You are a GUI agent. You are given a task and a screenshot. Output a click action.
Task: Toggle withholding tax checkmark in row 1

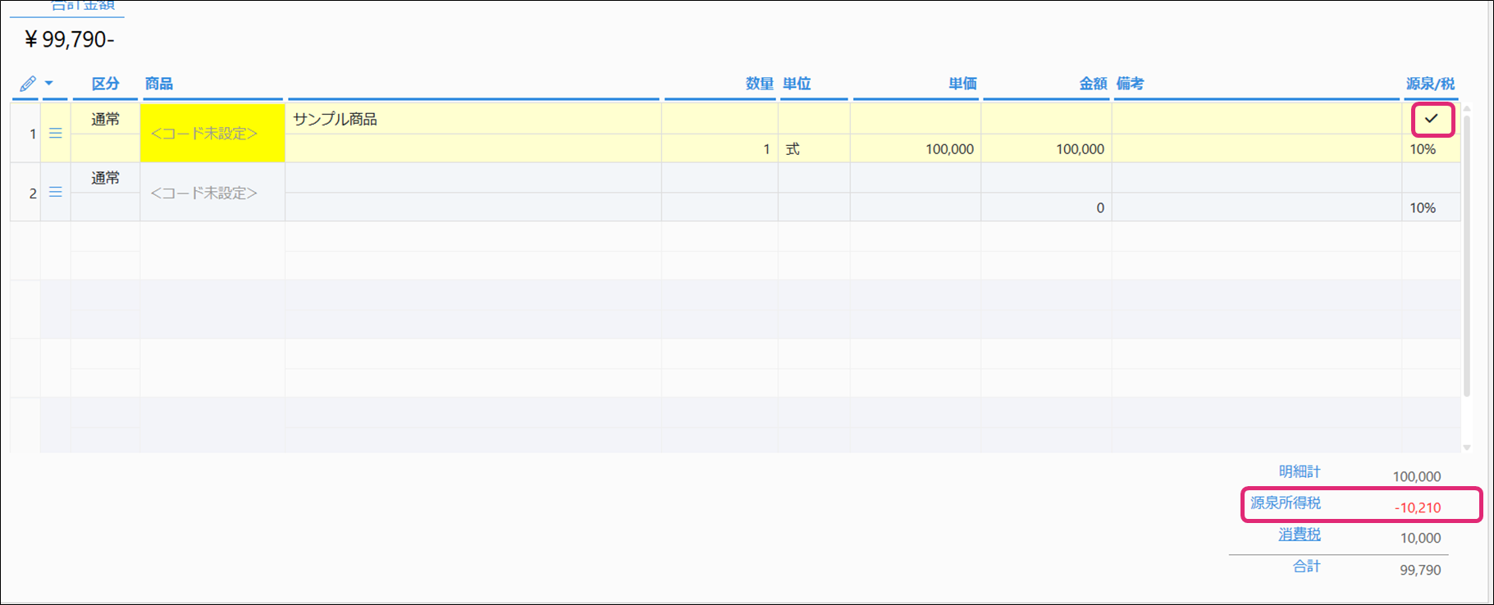point(1432,120)
